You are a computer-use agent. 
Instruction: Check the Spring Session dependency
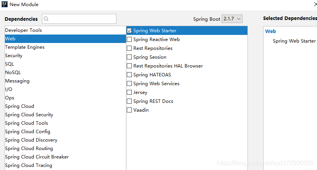pos(129,57)
